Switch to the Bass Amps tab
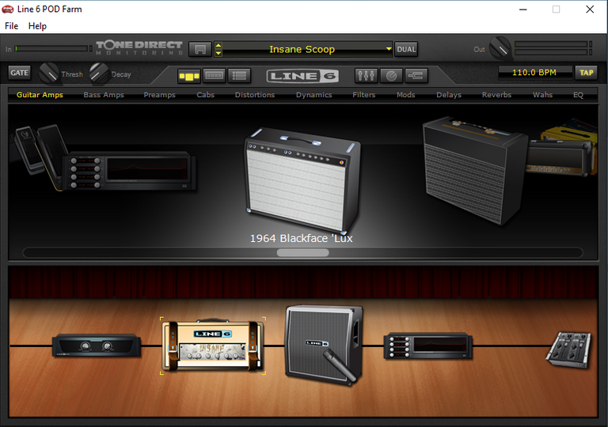 (x=104, y=95)
